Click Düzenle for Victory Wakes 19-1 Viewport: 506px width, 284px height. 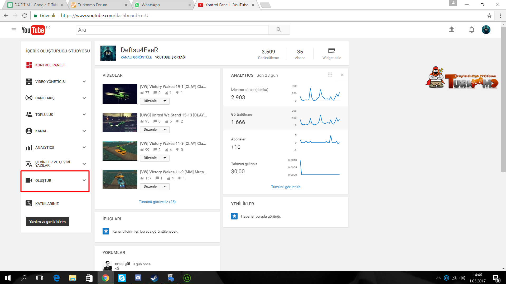tap(150, 101)
